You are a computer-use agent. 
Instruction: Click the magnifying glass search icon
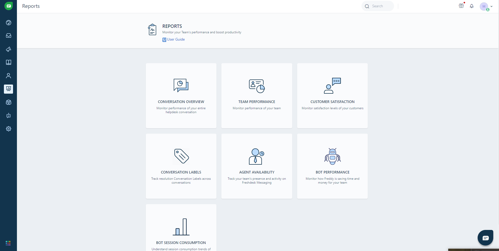pos(367,6)
